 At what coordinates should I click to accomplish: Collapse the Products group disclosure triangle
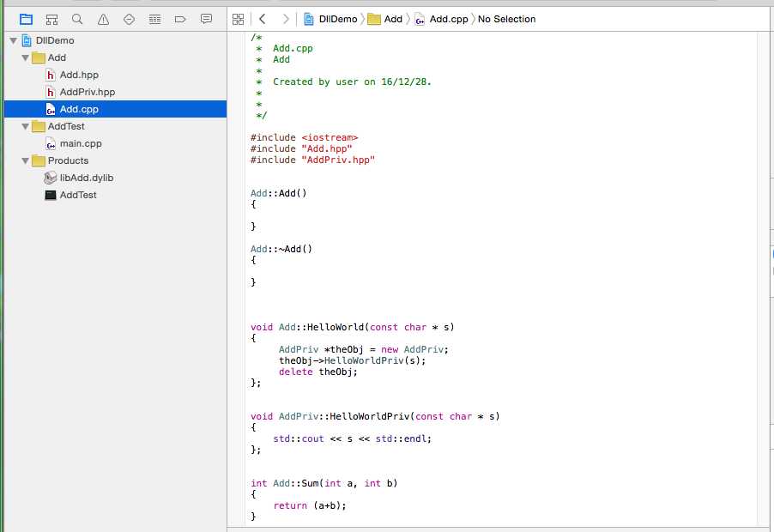pos(25,160)
